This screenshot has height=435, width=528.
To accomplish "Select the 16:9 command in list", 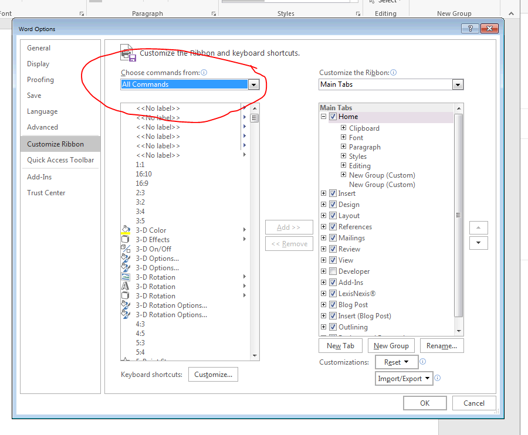I will pyautogui.click(x=142, y=183).
